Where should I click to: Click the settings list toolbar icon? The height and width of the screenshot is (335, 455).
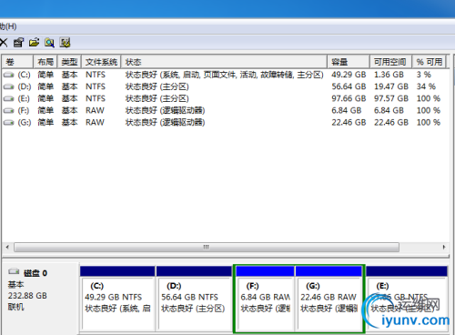point(65,43)
